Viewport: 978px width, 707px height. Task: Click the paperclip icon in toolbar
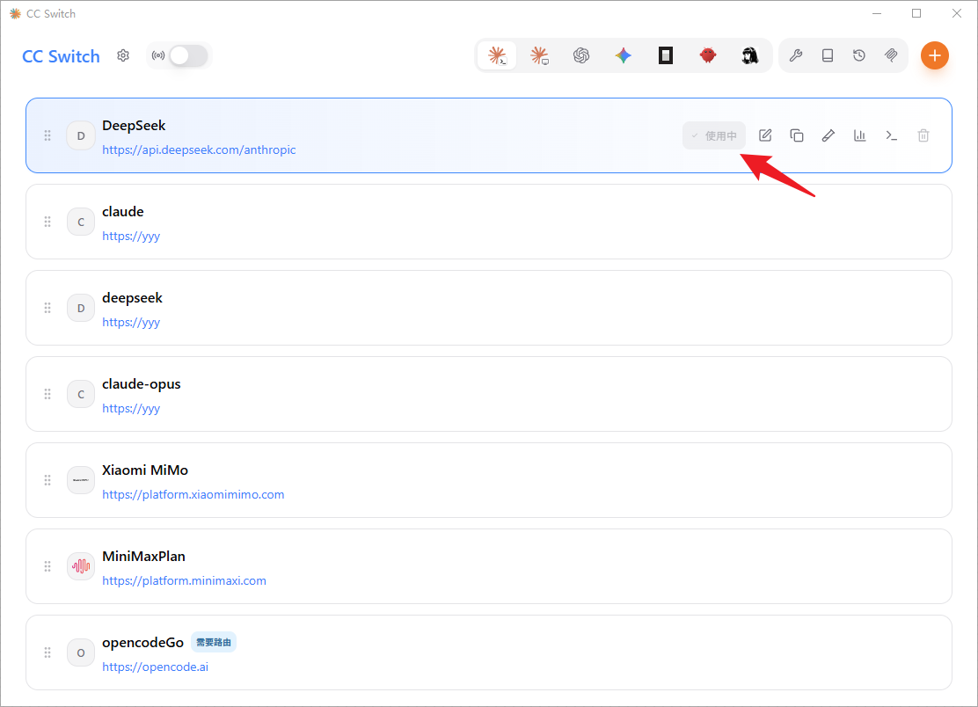(x=891, y=55)
